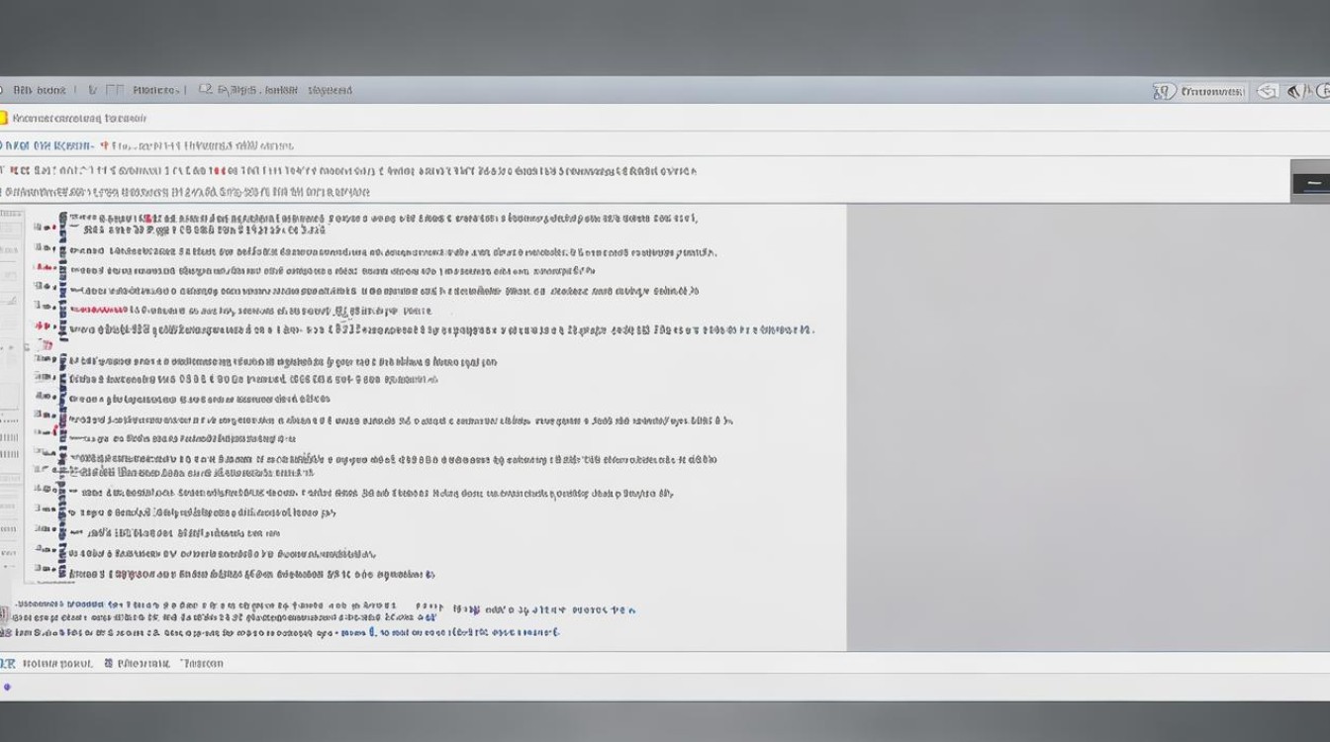Click the red plus icon in breadcrumb row

[104, 145]
